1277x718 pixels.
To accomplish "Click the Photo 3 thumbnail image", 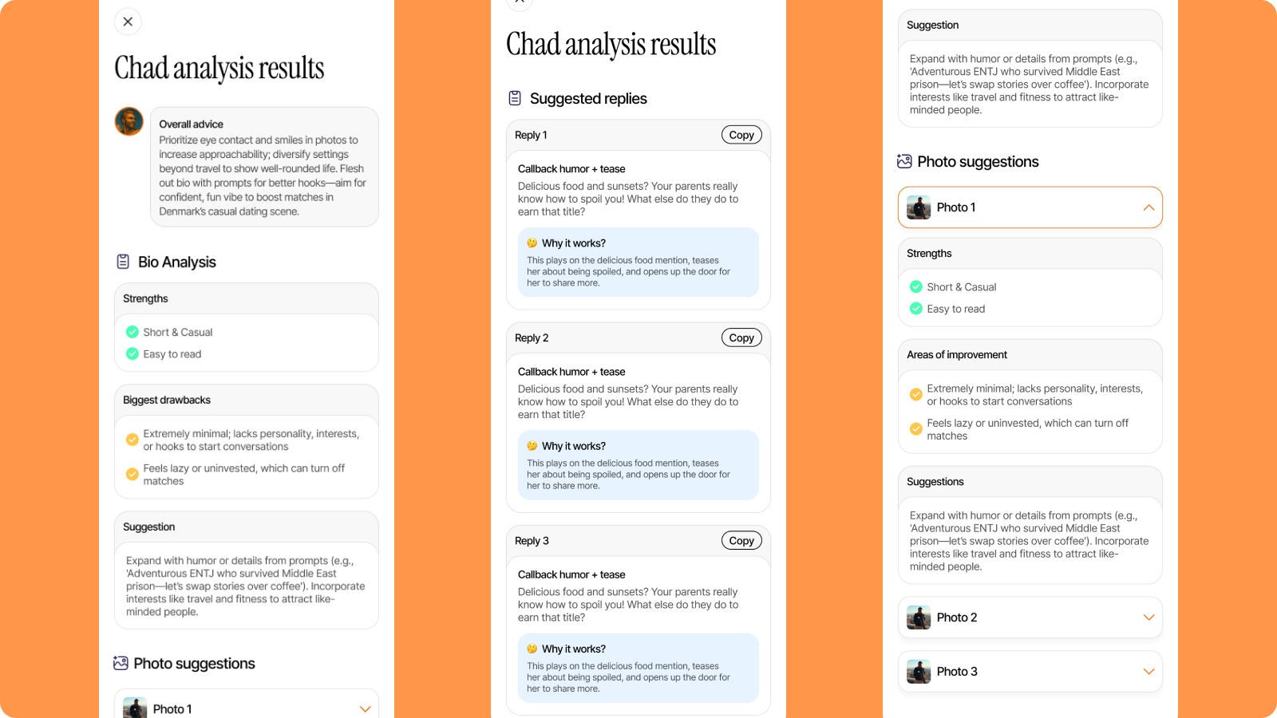I will click(919, 672).
